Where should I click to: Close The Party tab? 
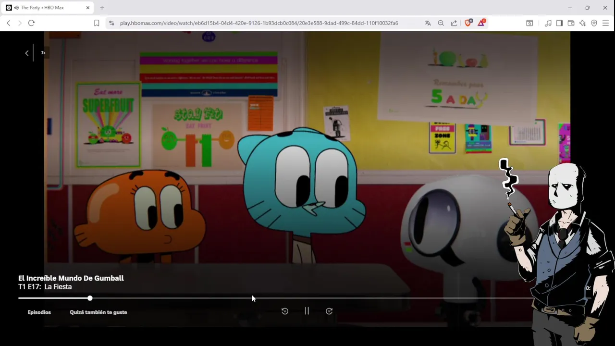click(87, 8)
